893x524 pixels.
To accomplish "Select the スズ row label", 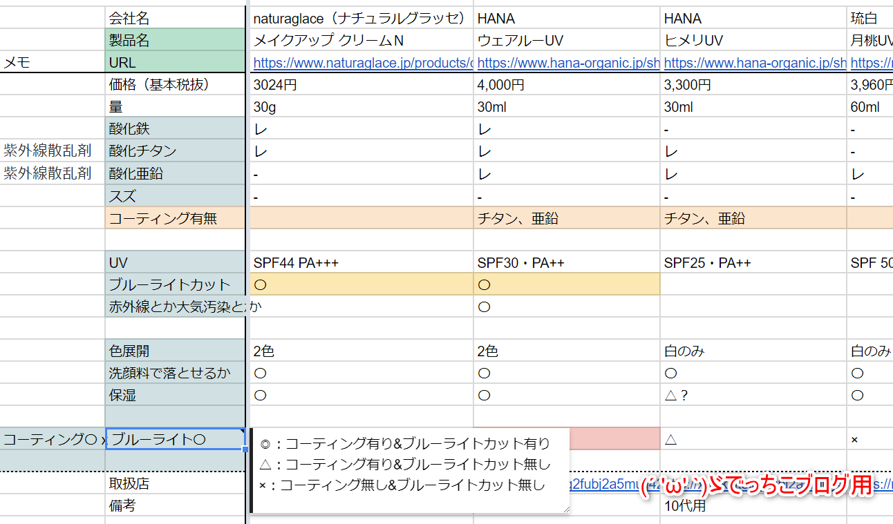I will (175, 196).
